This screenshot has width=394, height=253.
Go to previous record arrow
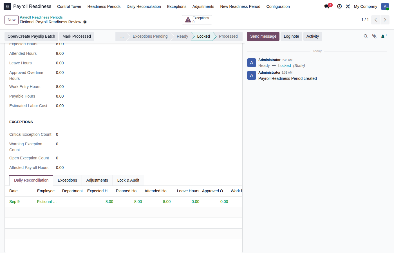pyautogui.click(x=376, y=20)
